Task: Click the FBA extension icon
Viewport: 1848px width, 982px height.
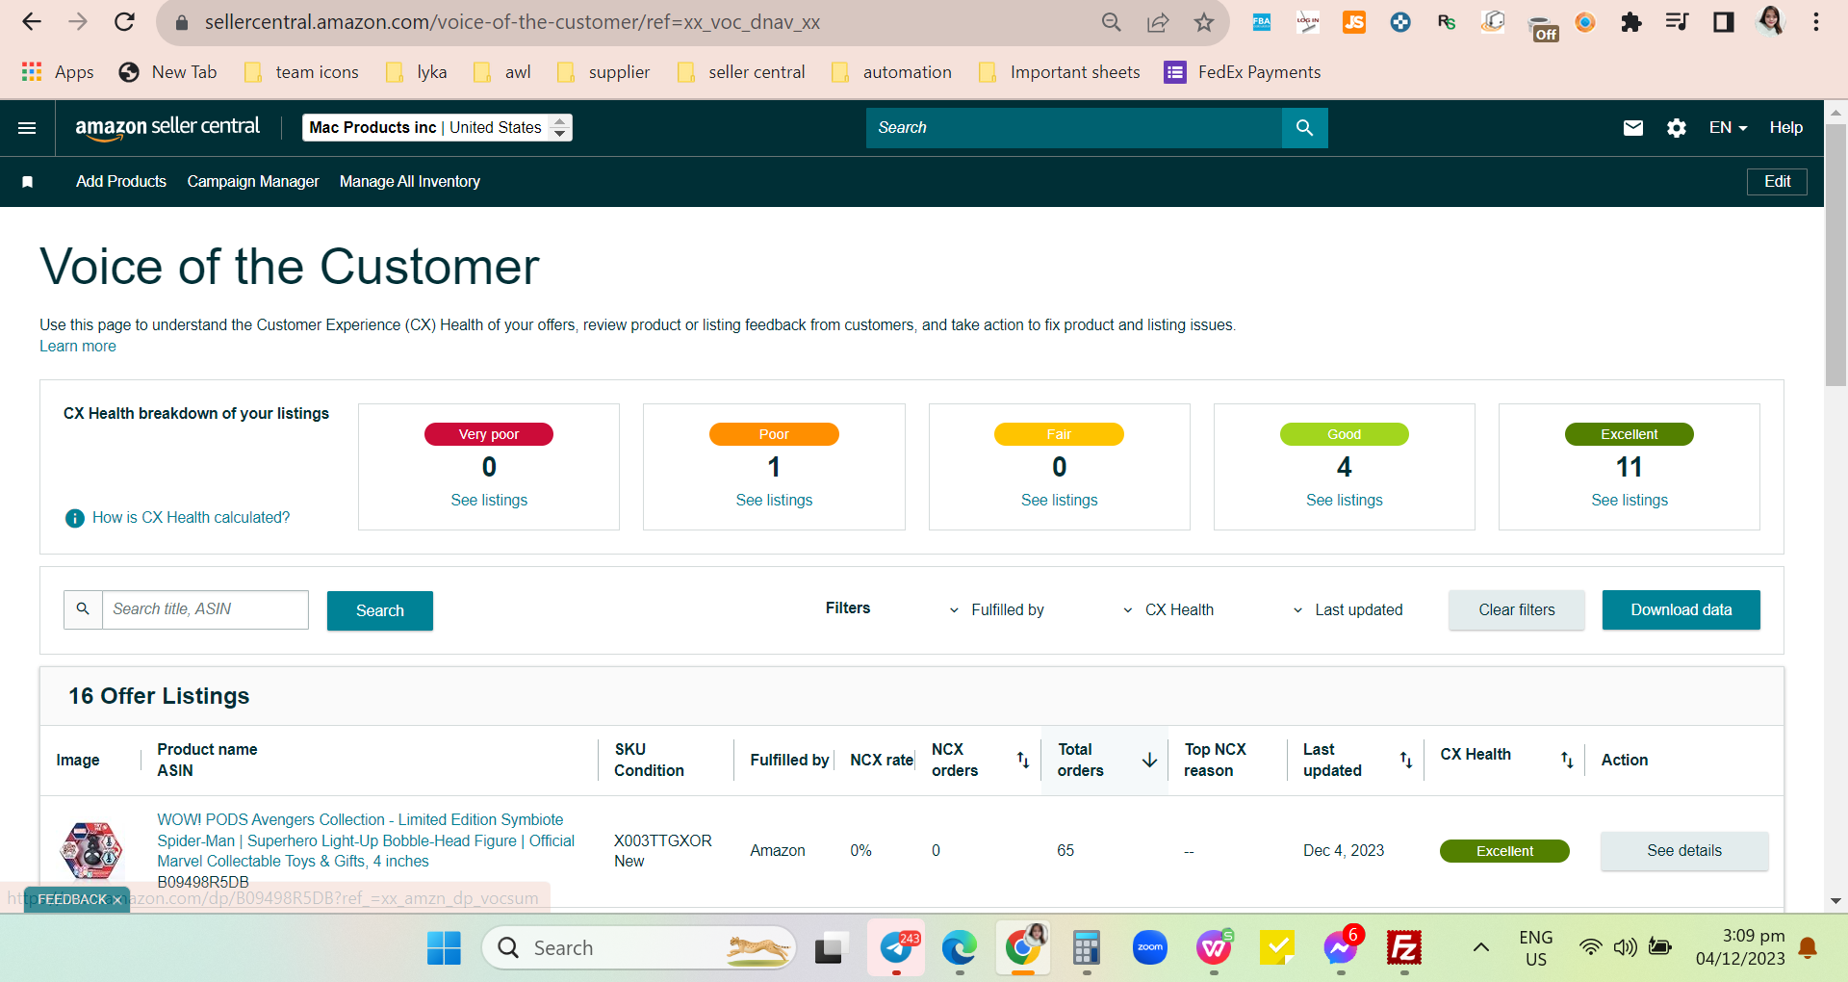Action: tap(1262, 22)
